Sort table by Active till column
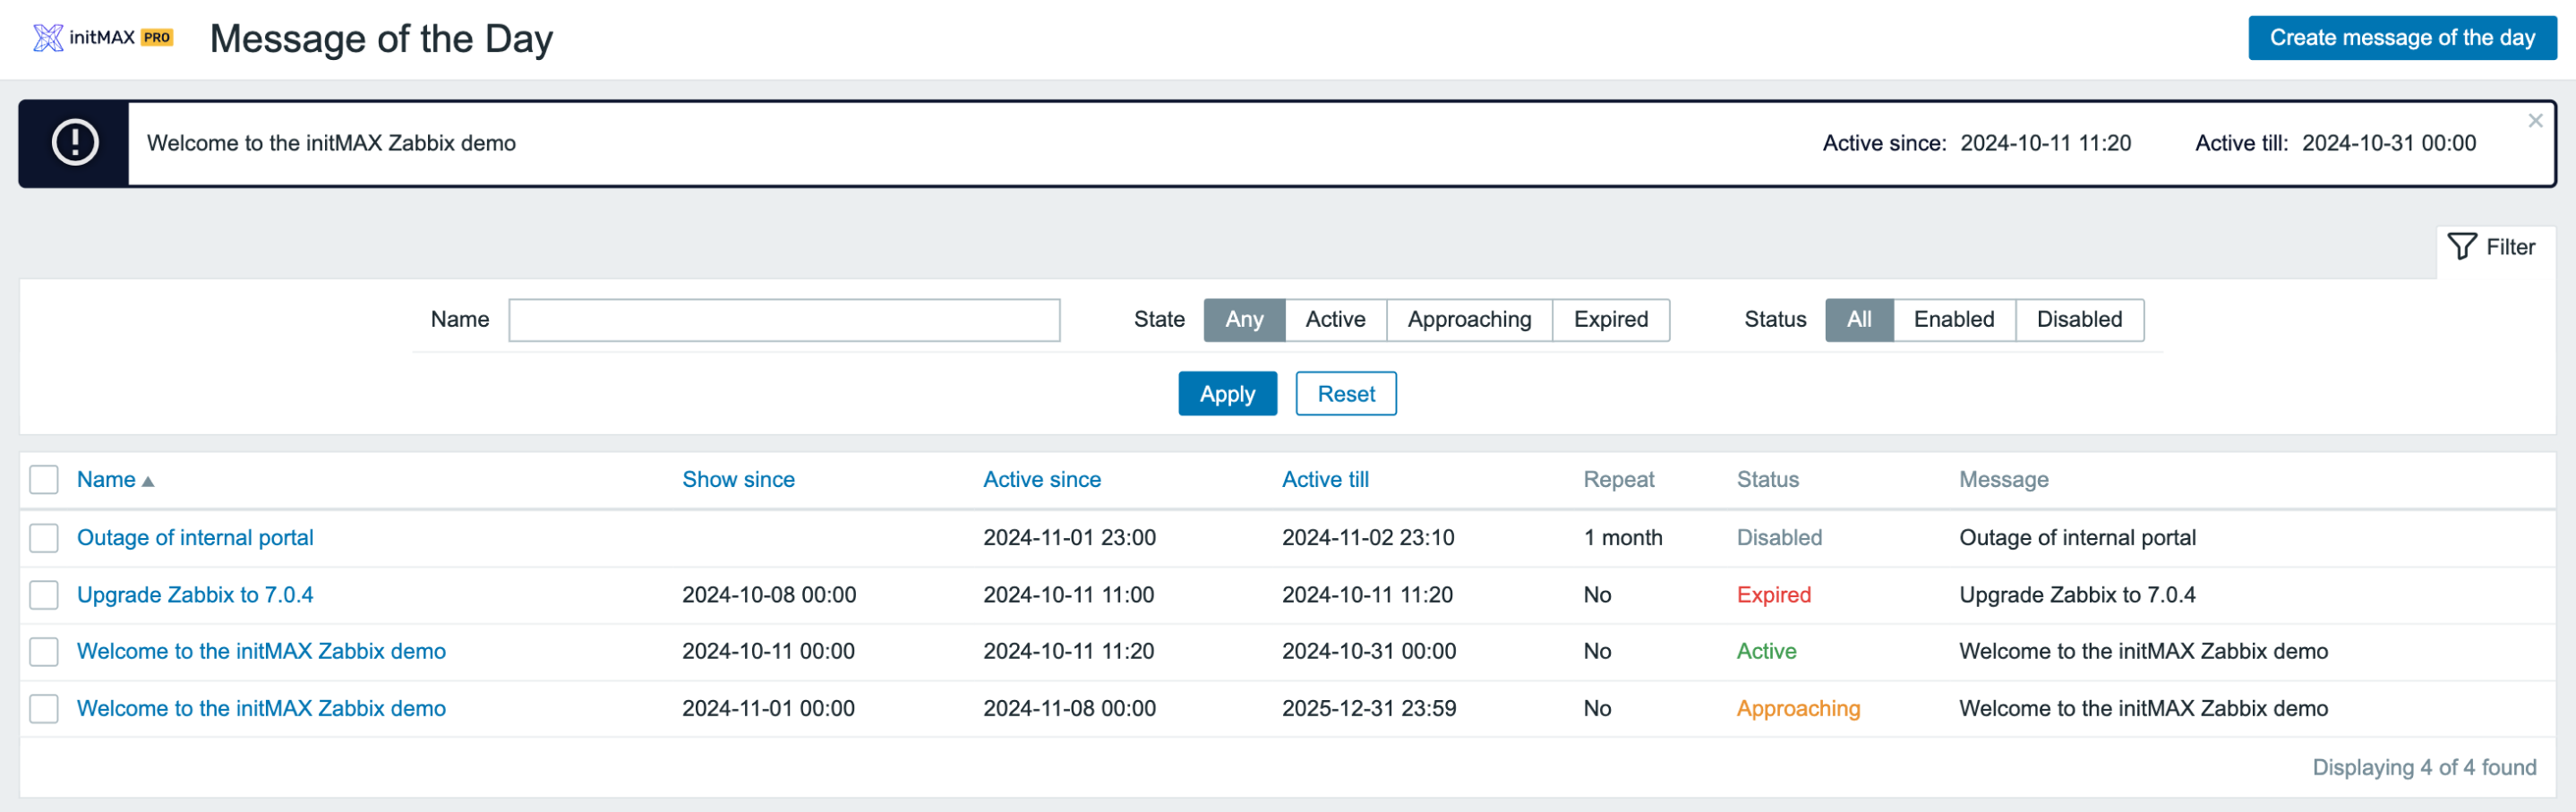 point(1325,480)
